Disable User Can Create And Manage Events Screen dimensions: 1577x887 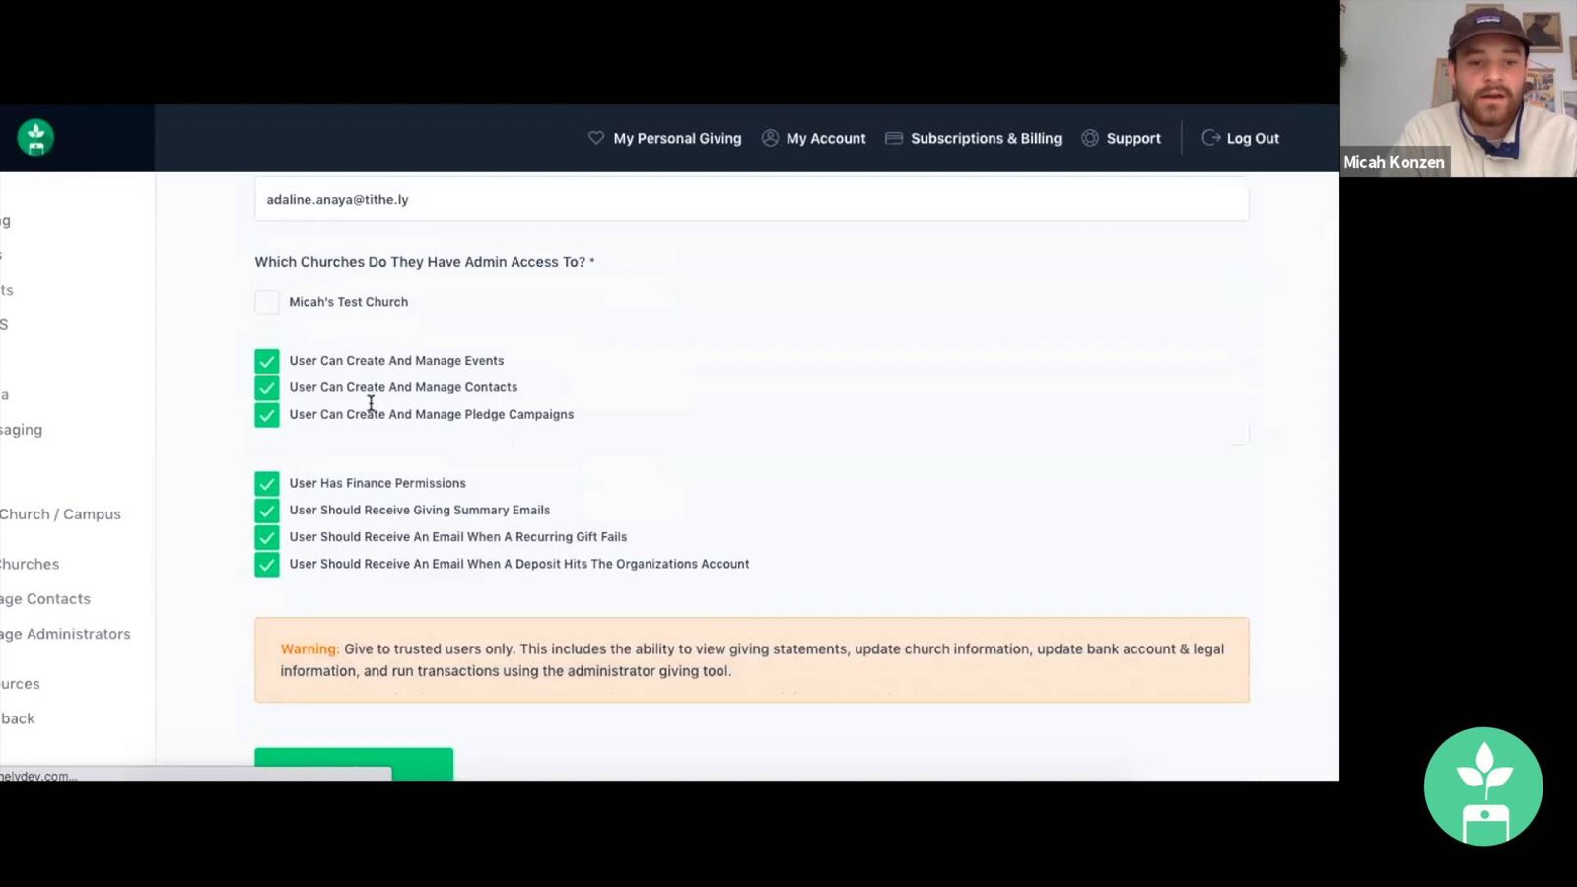pyautogui.click(x=267, y=360)
